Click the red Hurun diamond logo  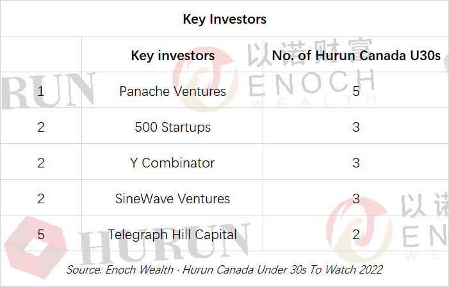[36, 247]
